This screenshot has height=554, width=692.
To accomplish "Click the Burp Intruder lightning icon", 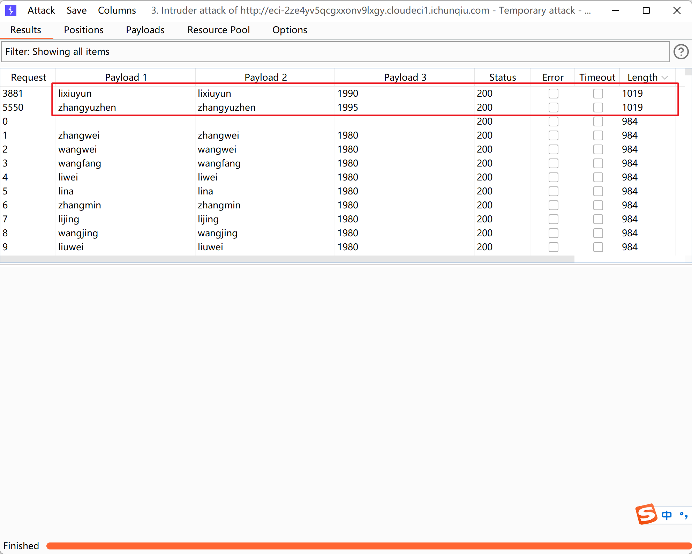I will (x=11, y=10).
